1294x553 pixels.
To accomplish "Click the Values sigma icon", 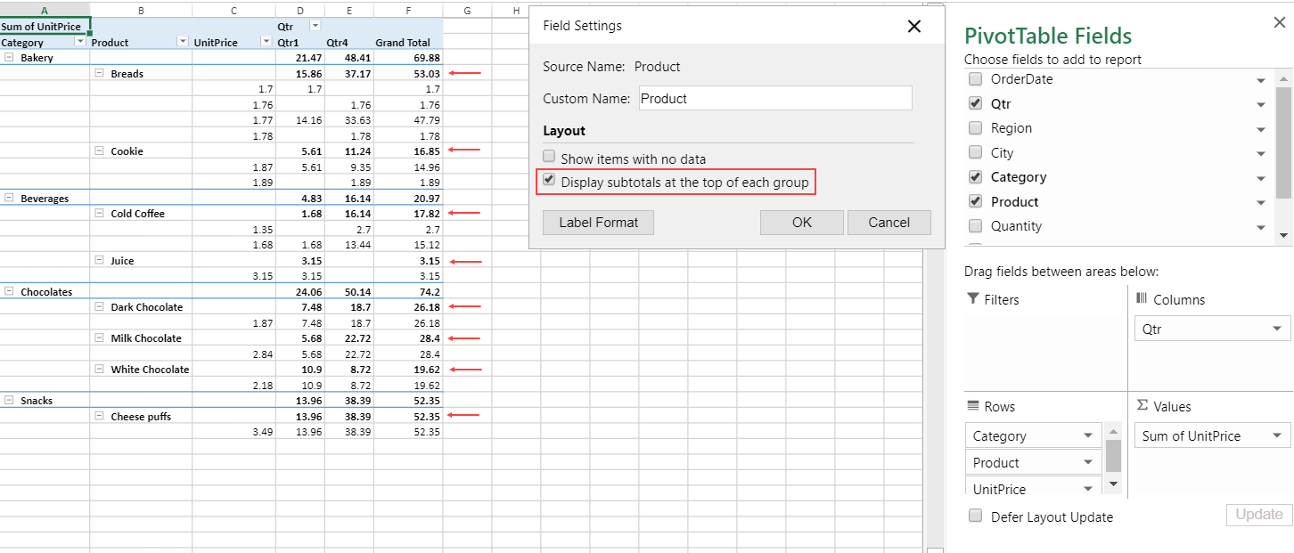I will [1142, 405].
